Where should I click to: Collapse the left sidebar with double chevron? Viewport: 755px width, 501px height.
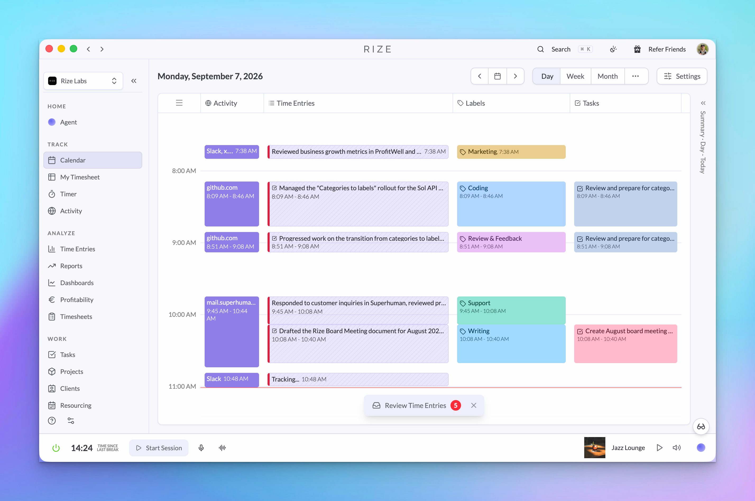[134, 81]
